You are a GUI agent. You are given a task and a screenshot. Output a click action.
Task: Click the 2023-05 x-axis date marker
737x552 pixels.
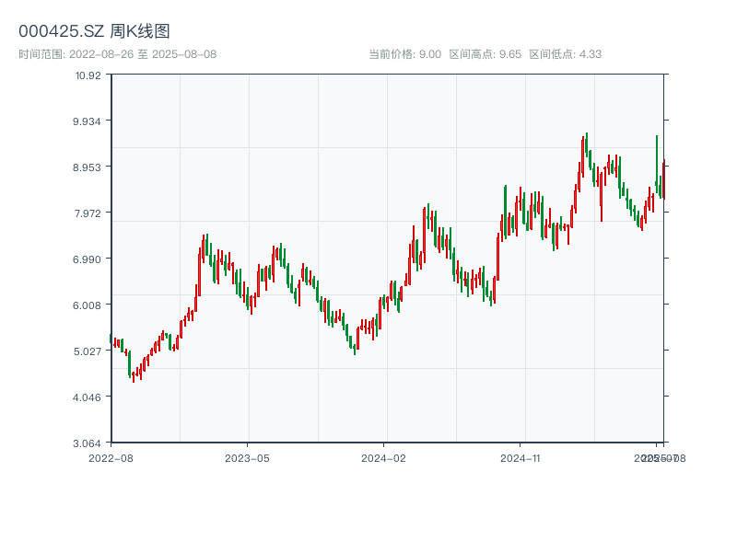tap(247, 457)
